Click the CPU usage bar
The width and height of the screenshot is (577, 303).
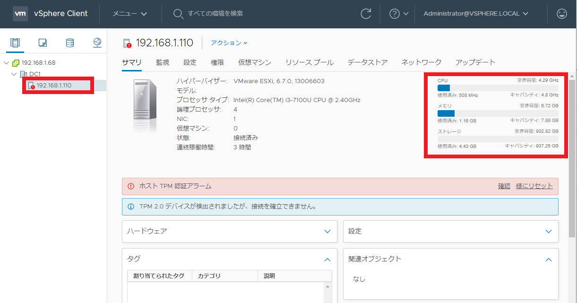tap(498, 88)
